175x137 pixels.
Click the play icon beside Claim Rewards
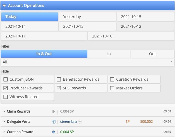point(54,111)
